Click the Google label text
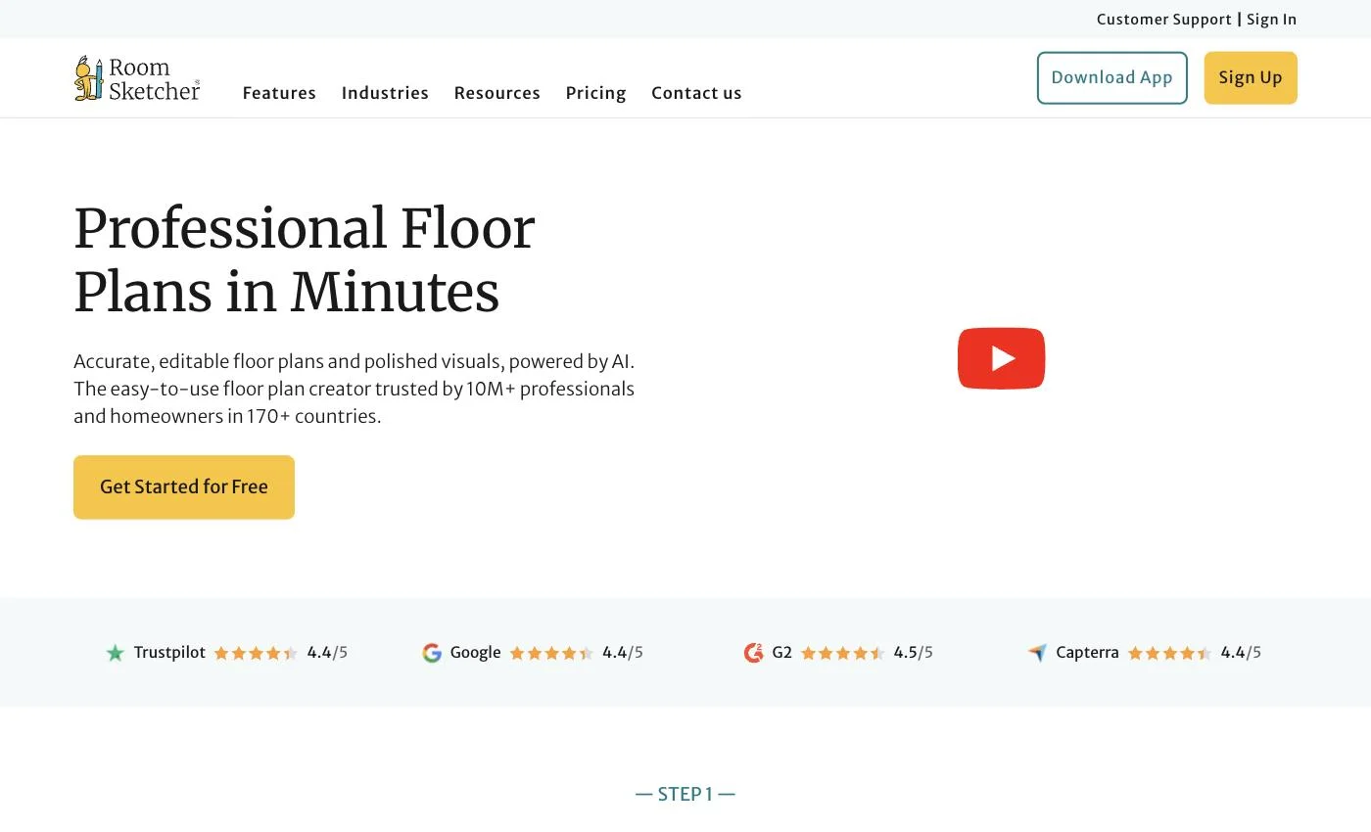 475,653
